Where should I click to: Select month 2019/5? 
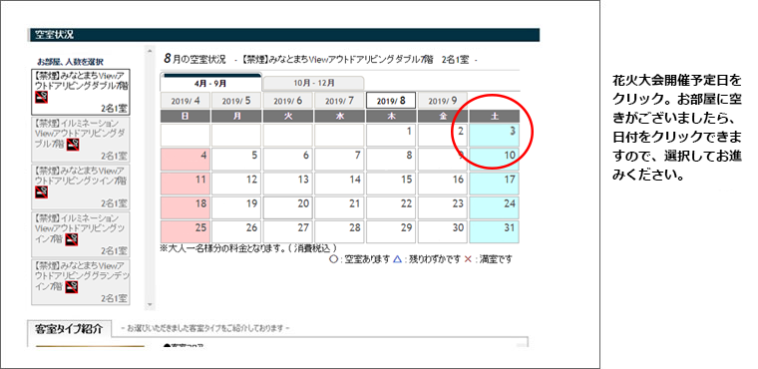coord(236,101)
